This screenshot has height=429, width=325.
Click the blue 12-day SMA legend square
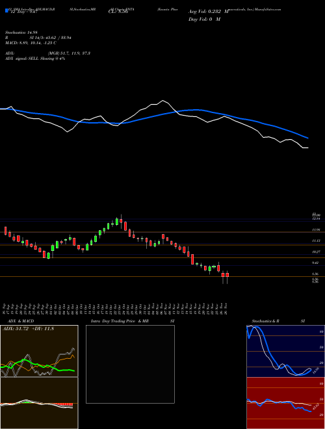tap(6, 10)
